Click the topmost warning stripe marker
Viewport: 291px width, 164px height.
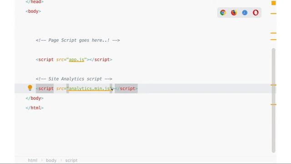273,14
